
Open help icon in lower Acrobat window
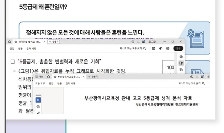(x=192, y=77)
